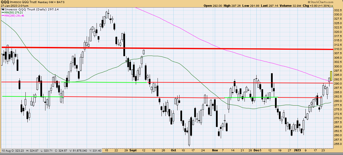Image resolution: width=343 pixels, height=155 pixels.
Task: Click the 'Open 292.00' value
Action: point(212,5)
